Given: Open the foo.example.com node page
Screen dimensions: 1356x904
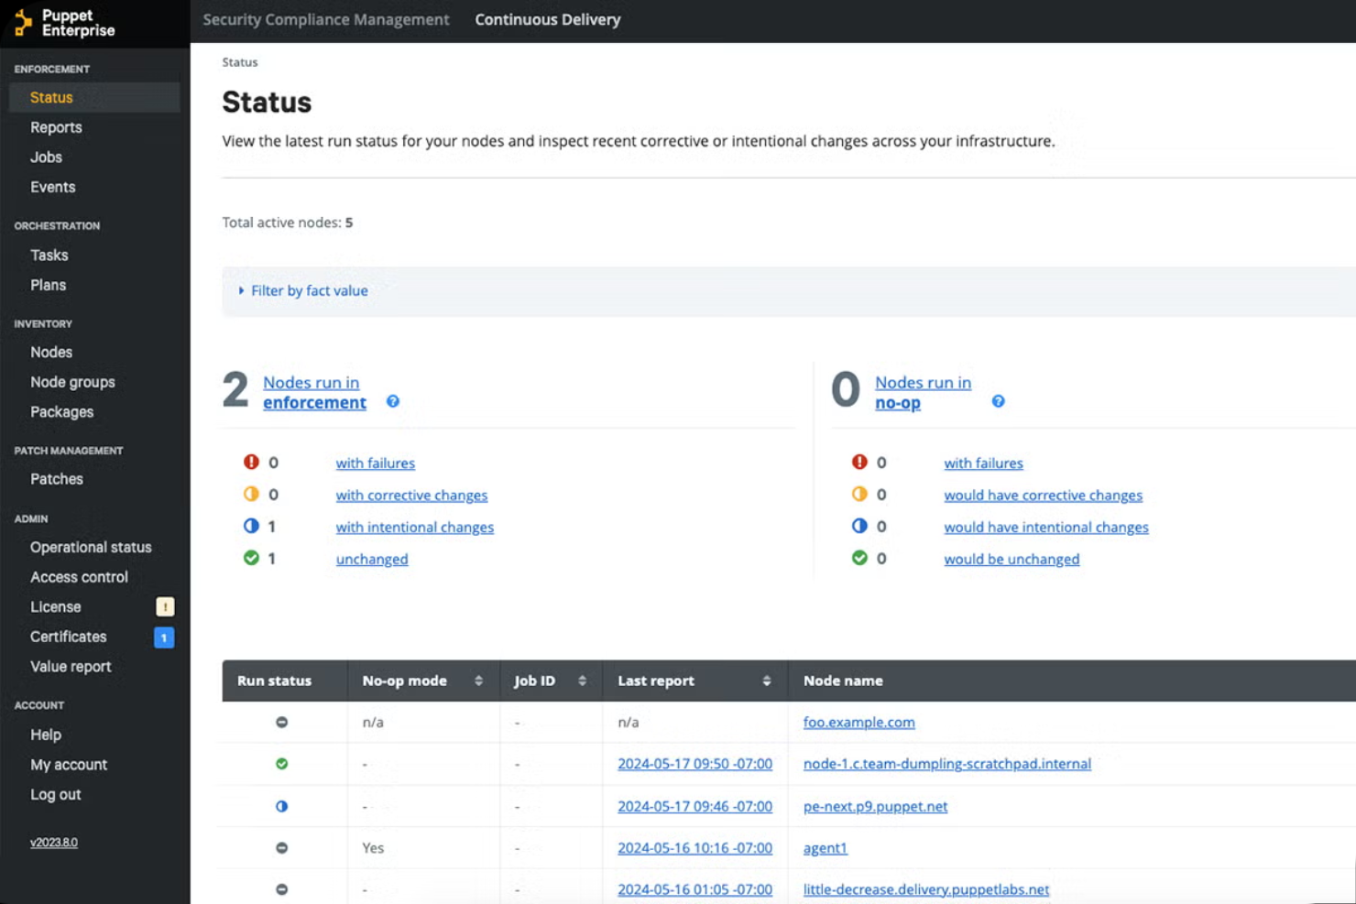Looking at the screenshot, I should (858, 722).
